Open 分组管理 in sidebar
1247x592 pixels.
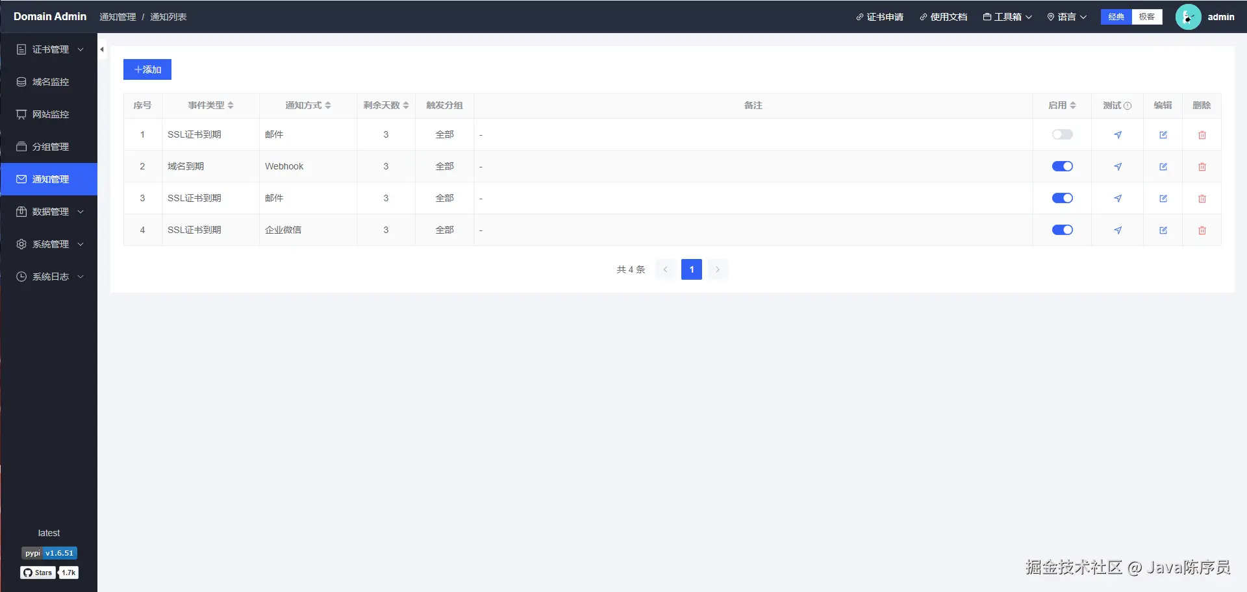[49, 147]
